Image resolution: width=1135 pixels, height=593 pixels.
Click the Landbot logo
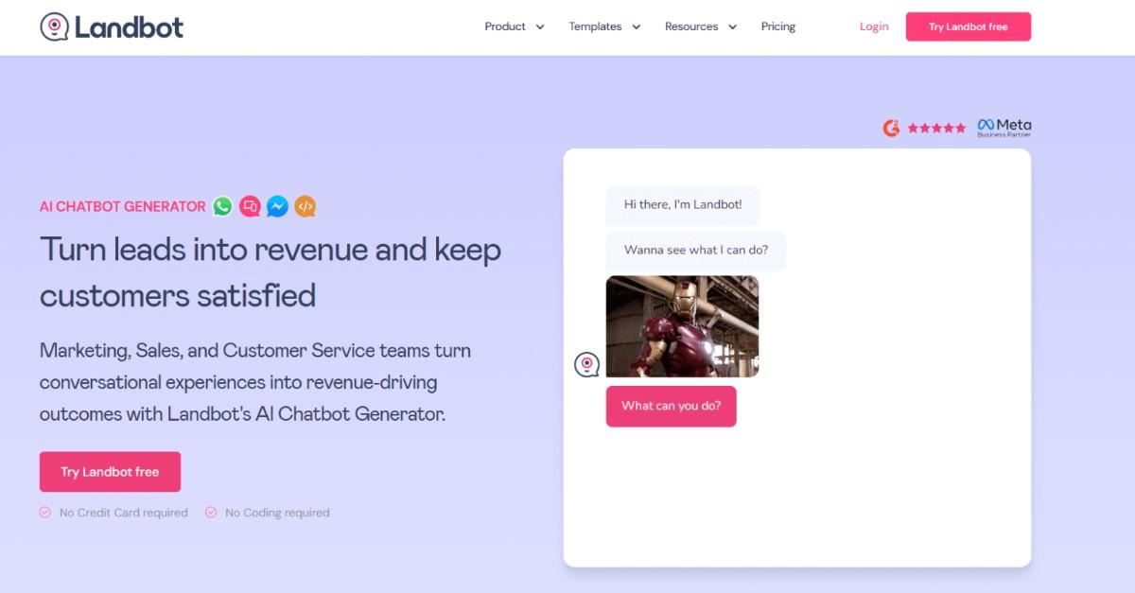(111, 26)
